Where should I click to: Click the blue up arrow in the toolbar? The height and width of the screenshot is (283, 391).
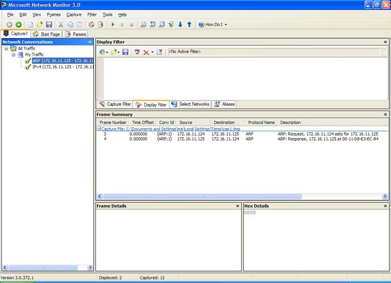tap(189, 24)
